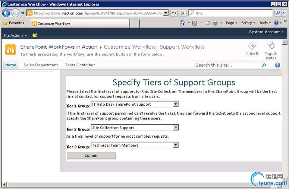Open the Tier 2 Group dropdown

[x=135, y=128]
